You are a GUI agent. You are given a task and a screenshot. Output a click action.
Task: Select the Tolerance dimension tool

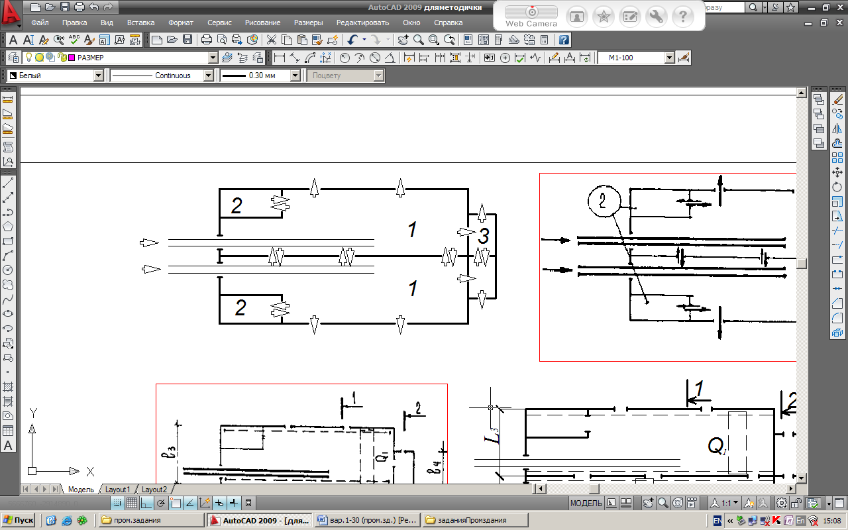[x=490, y=58]
